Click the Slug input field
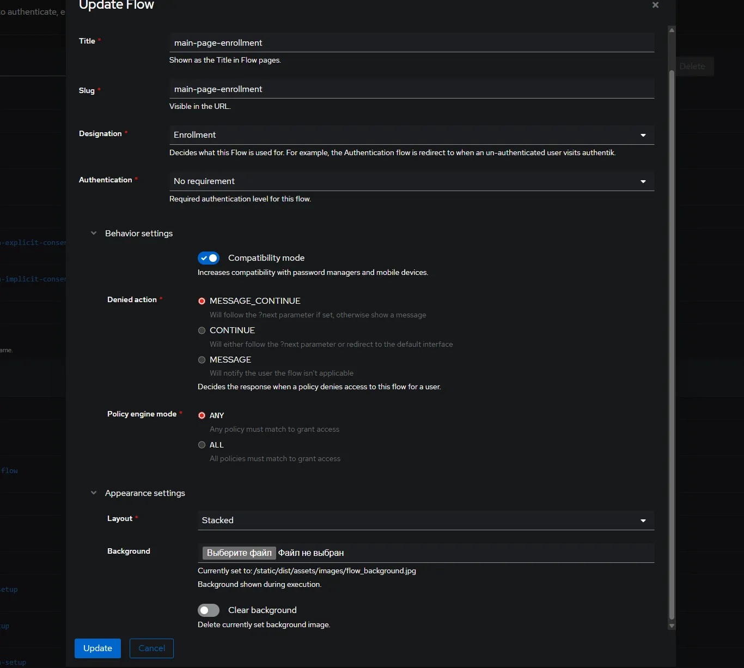This screenshot has width=744, height=668. pyautogui.click(x=411, y=89)
